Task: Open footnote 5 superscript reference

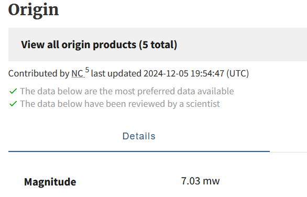Action: [87, 70]
